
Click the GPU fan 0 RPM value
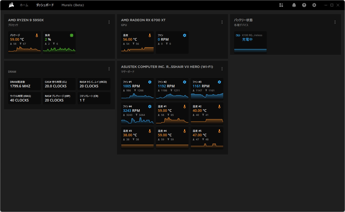click(163, 39)
